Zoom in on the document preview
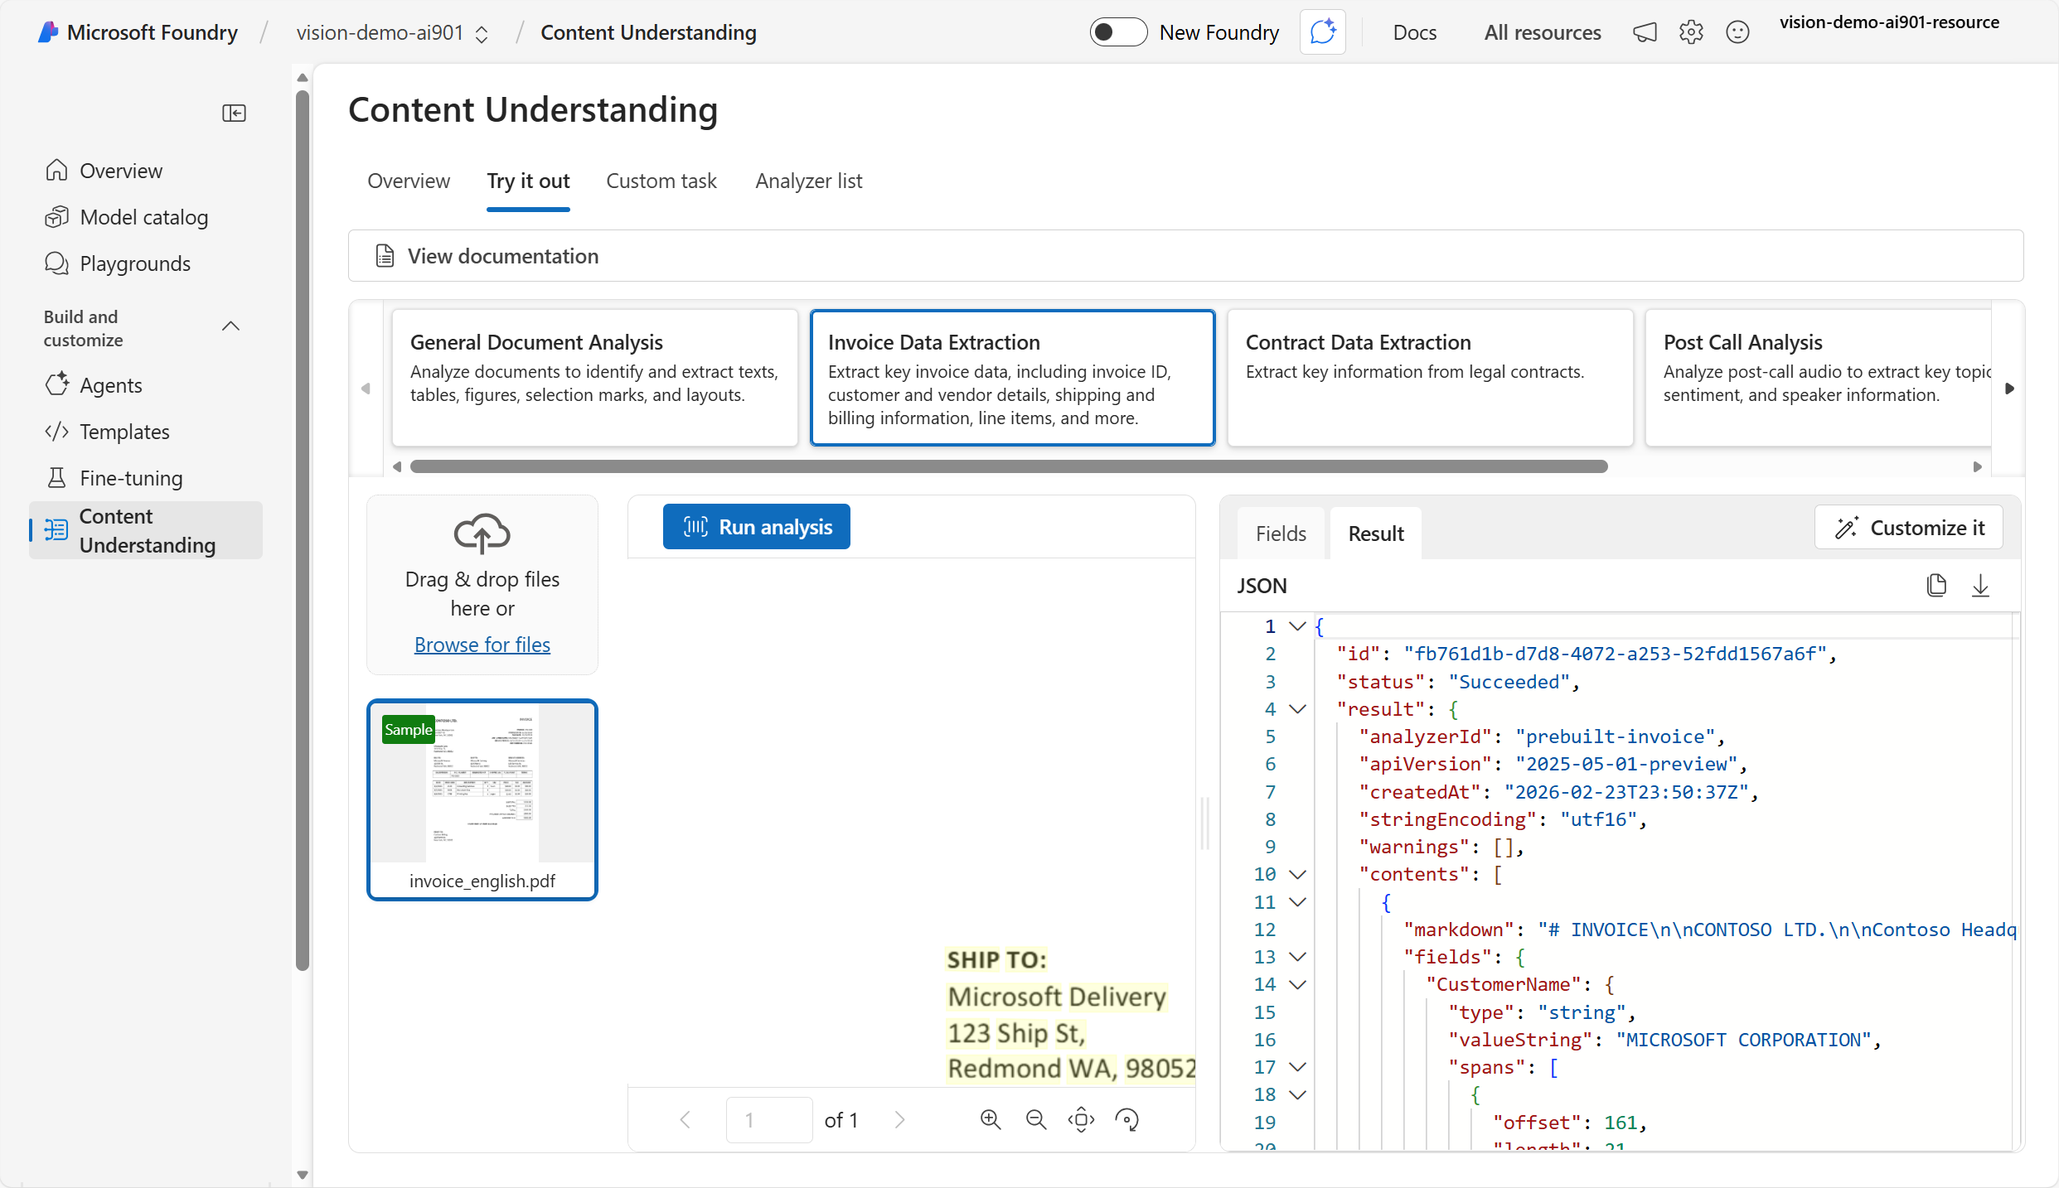Viewport: 2059px width, 1188px height. (990, 1119)
